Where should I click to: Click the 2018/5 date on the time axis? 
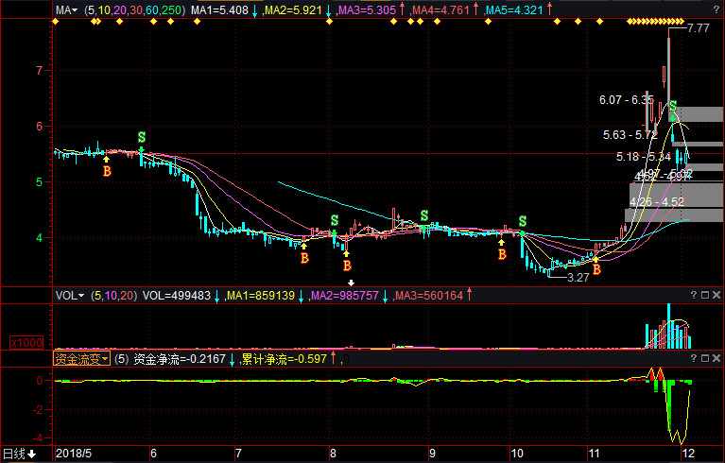click(x=74, y=454)
